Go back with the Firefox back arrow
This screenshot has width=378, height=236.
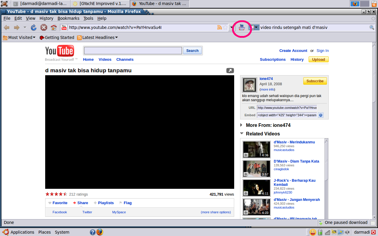[6, 27]
